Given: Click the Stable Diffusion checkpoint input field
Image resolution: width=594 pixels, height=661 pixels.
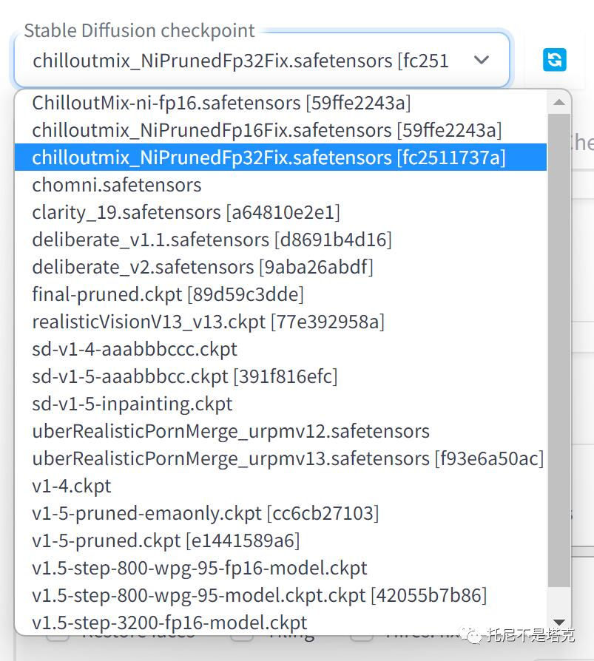Looking at the screenshot, I should [x=262, y=60].
